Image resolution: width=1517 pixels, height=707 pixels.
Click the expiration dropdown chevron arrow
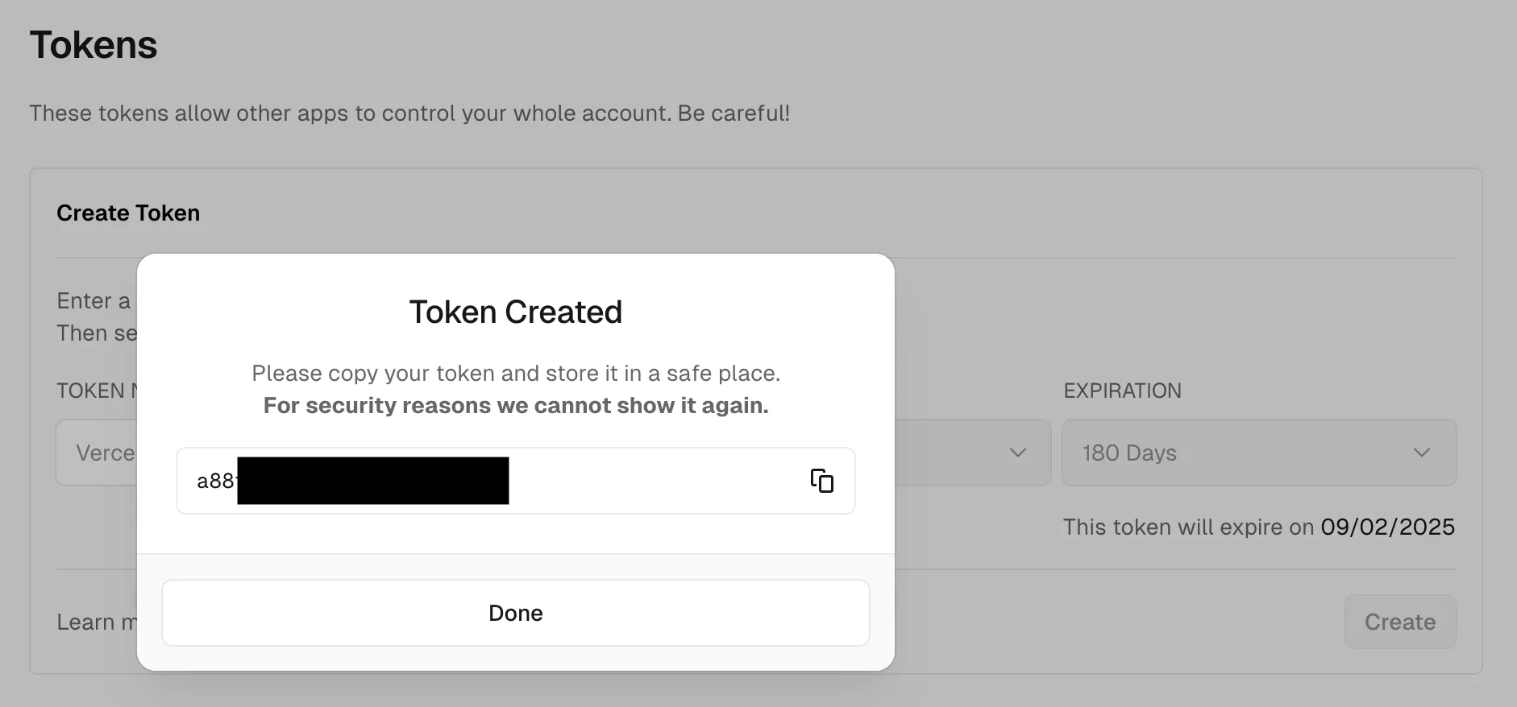click(x=1421, y=453)
